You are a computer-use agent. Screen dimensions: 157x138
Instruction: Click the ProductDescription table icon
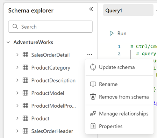tap(25, 80)
